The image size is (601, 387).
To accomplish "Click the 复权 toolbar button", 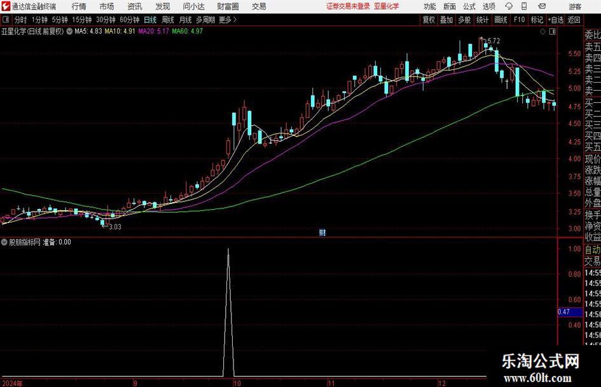I will 429,20.
